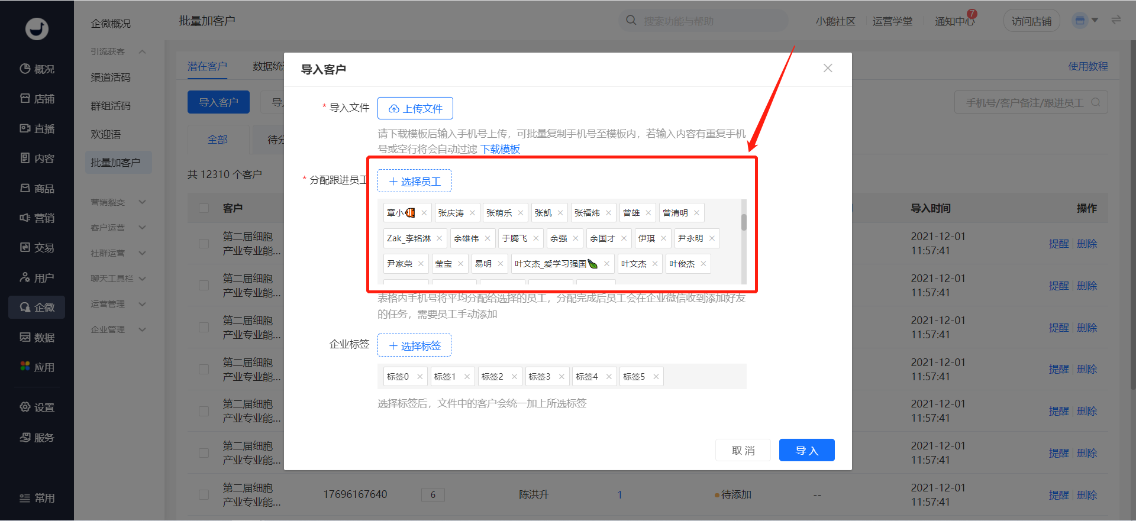Toggle the select-all checkbox in table header
This screenshot has width=1136, height=521.
pyautogui.click(x=204, y=208)
